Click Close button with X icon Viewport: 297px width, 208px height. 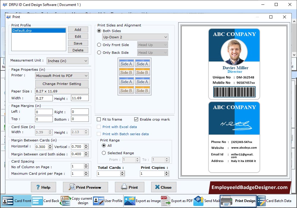[x=164, y=187]
